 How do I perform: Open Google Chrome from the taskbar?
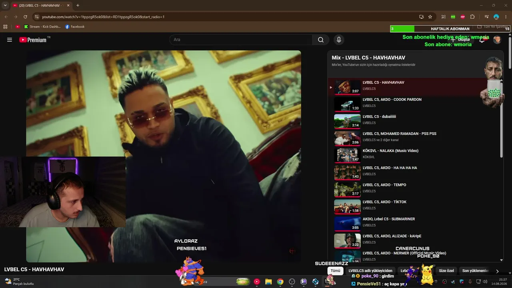coord(280,282)
